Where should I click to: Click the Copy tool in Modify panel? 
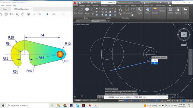[x=103, y=12]
